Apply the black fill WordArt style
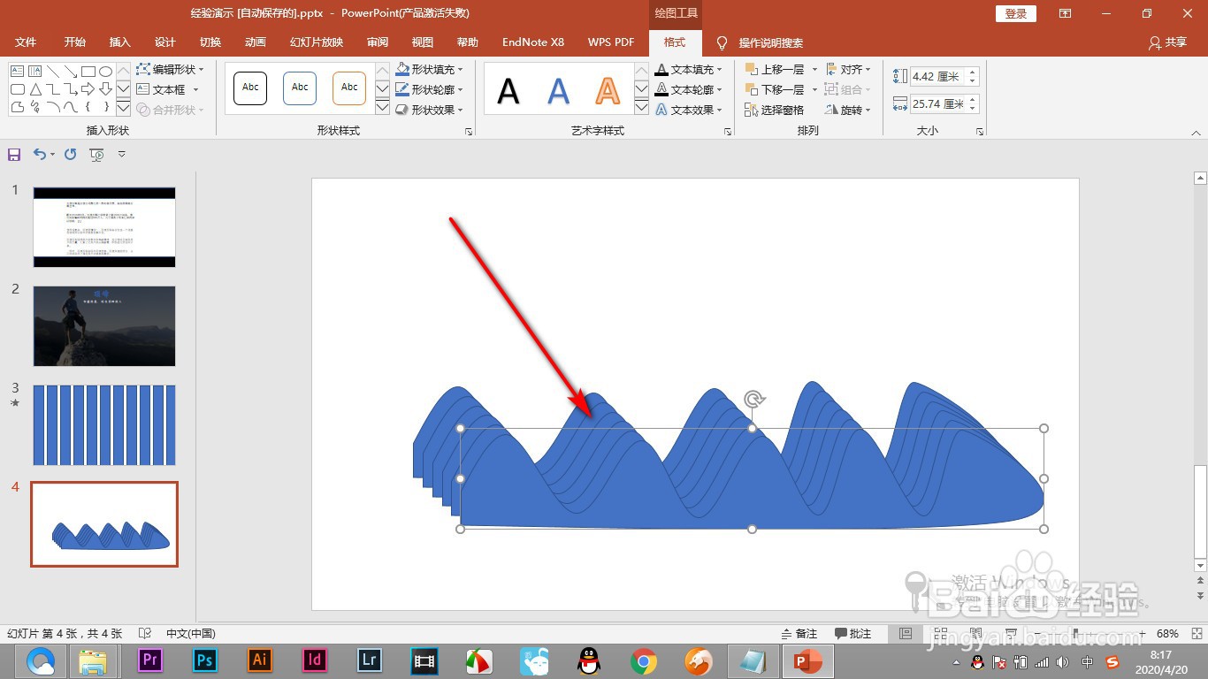 [508, 90]
